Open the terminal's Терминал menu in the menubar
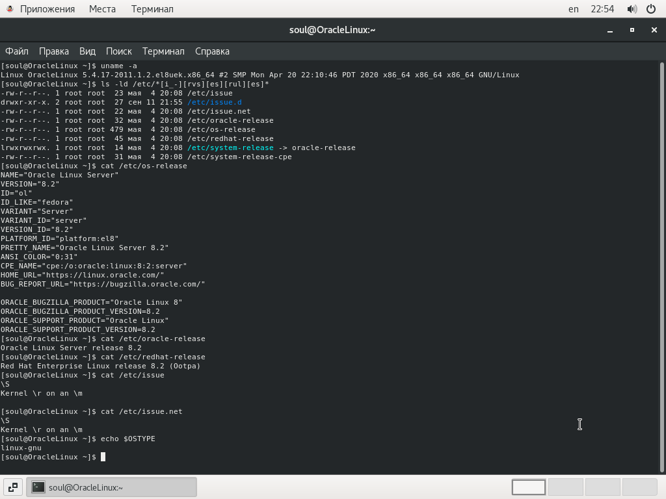 click(x=163, y=51)
